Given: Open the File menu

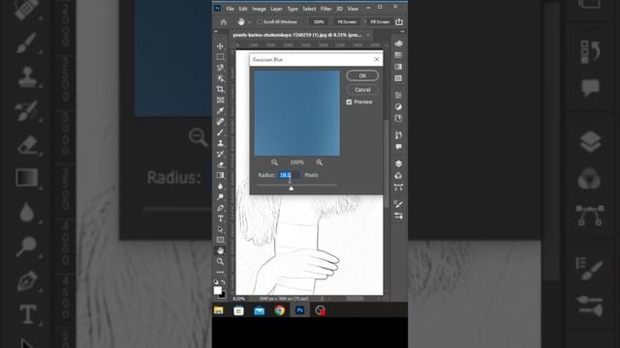Looking at the screenshot, I should tap(231, 9).
